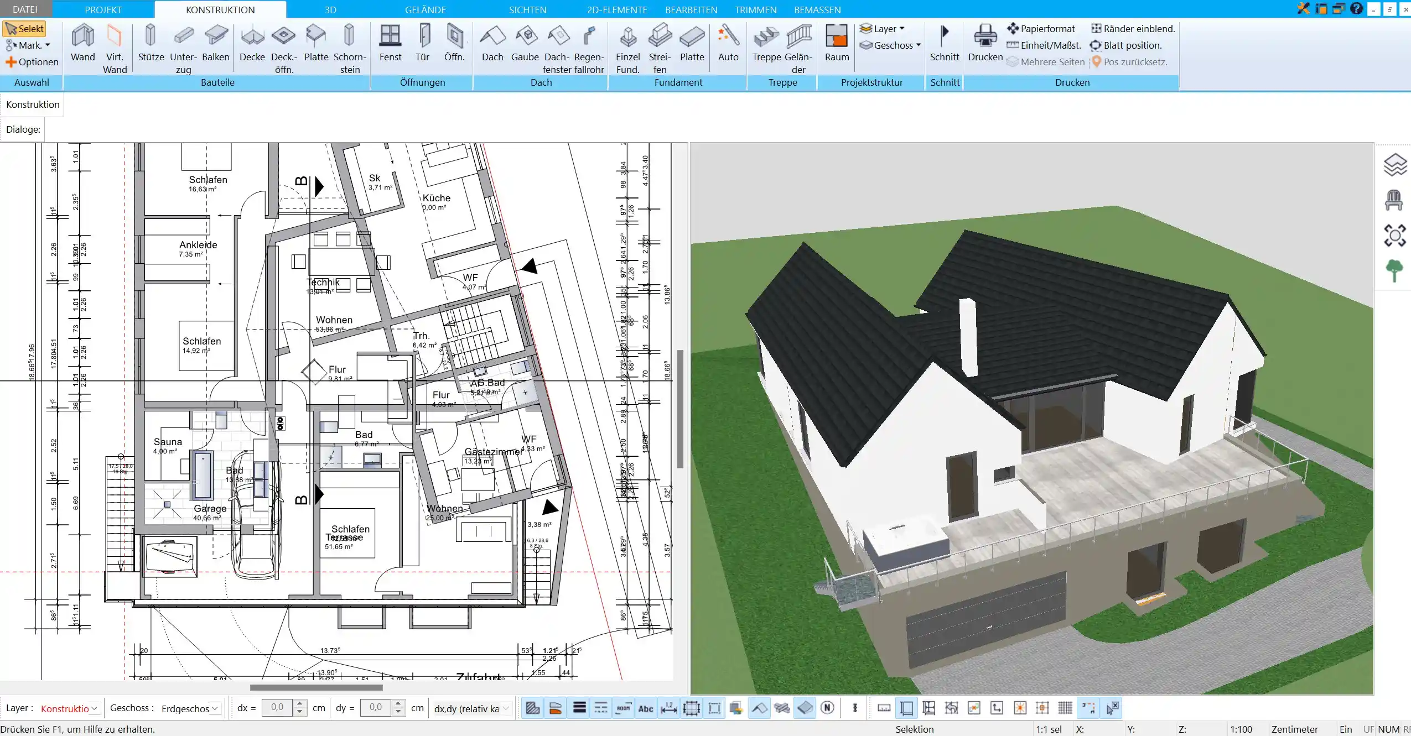This screenshot has height=736, width=1411.
Task: Activate the Balken tool
Action: pyautogui.click(x=215, y=43)
